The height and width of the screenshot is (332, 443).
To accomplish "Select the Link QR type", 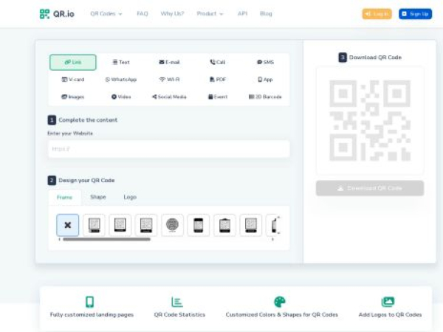I will pyautogui.click(x=73, y=62).
